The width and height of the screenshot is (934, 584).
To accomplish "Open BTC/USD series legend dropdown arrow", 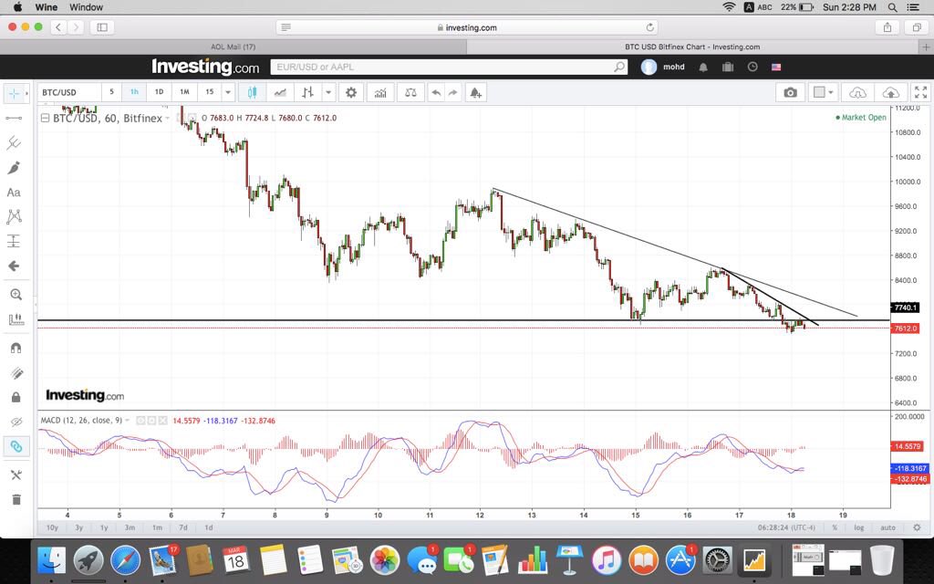I will coord(168,118).
